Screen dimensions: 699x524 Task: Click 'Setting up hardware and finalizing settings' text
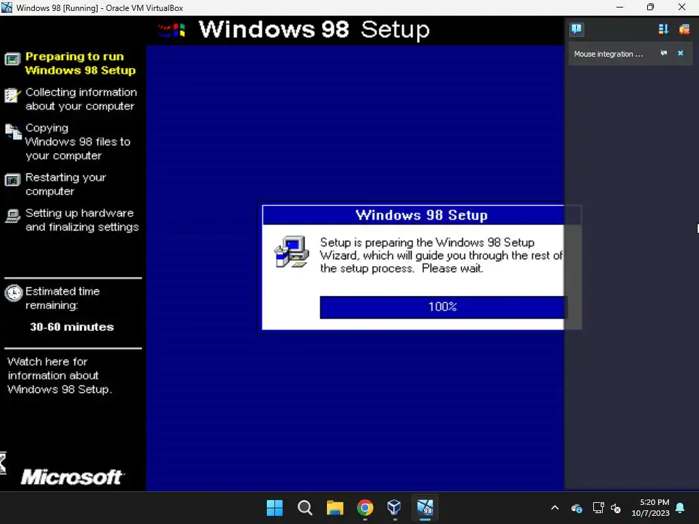(82, 220)
